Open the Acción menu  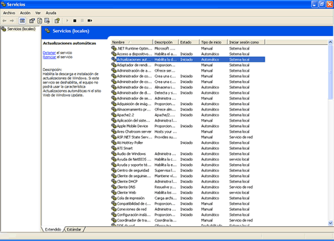pyautogui.click(x=25, y=13)
